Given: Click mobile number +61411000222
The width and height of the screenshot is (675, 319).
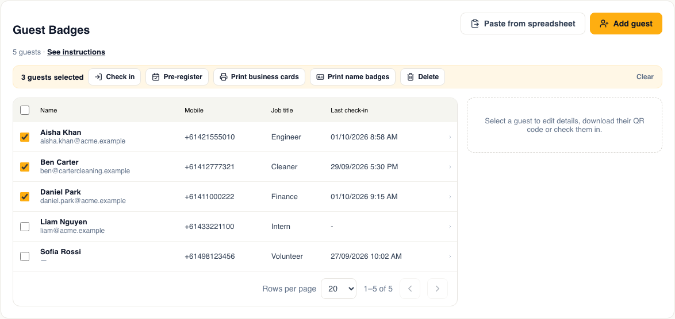Looking at the screenshot, I should 209,197.
